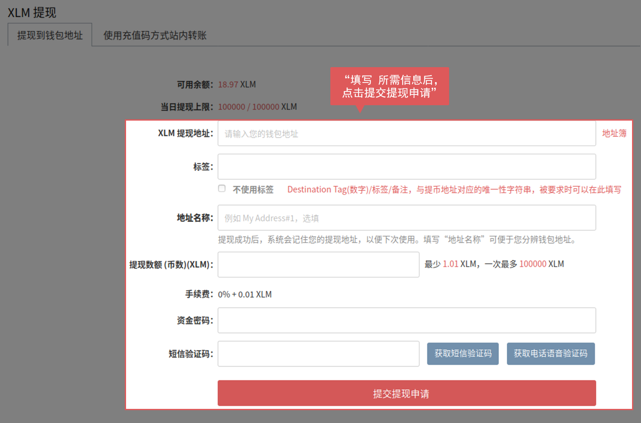Click the 最少 1.01 XLM limit note
The height and width of the screenshot is (423, 641).
coord(494,264)
